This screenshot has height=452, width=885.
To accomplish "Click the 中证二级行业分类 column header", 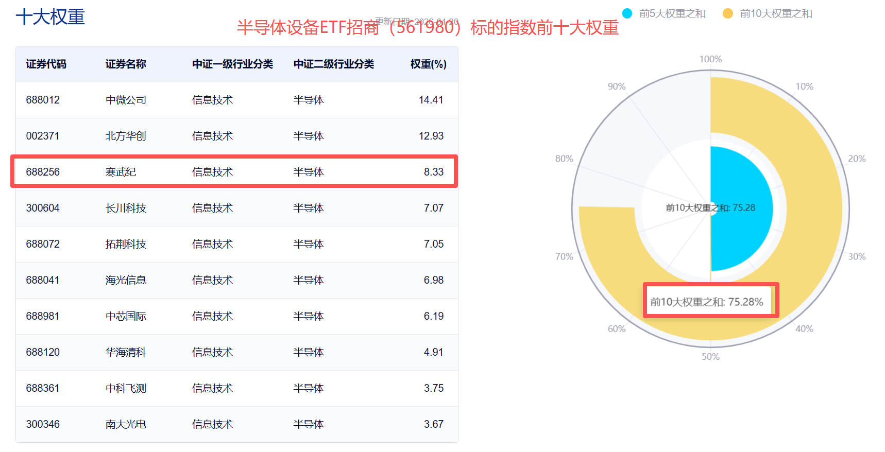I will pyautogui.click(x=334, y=64).
